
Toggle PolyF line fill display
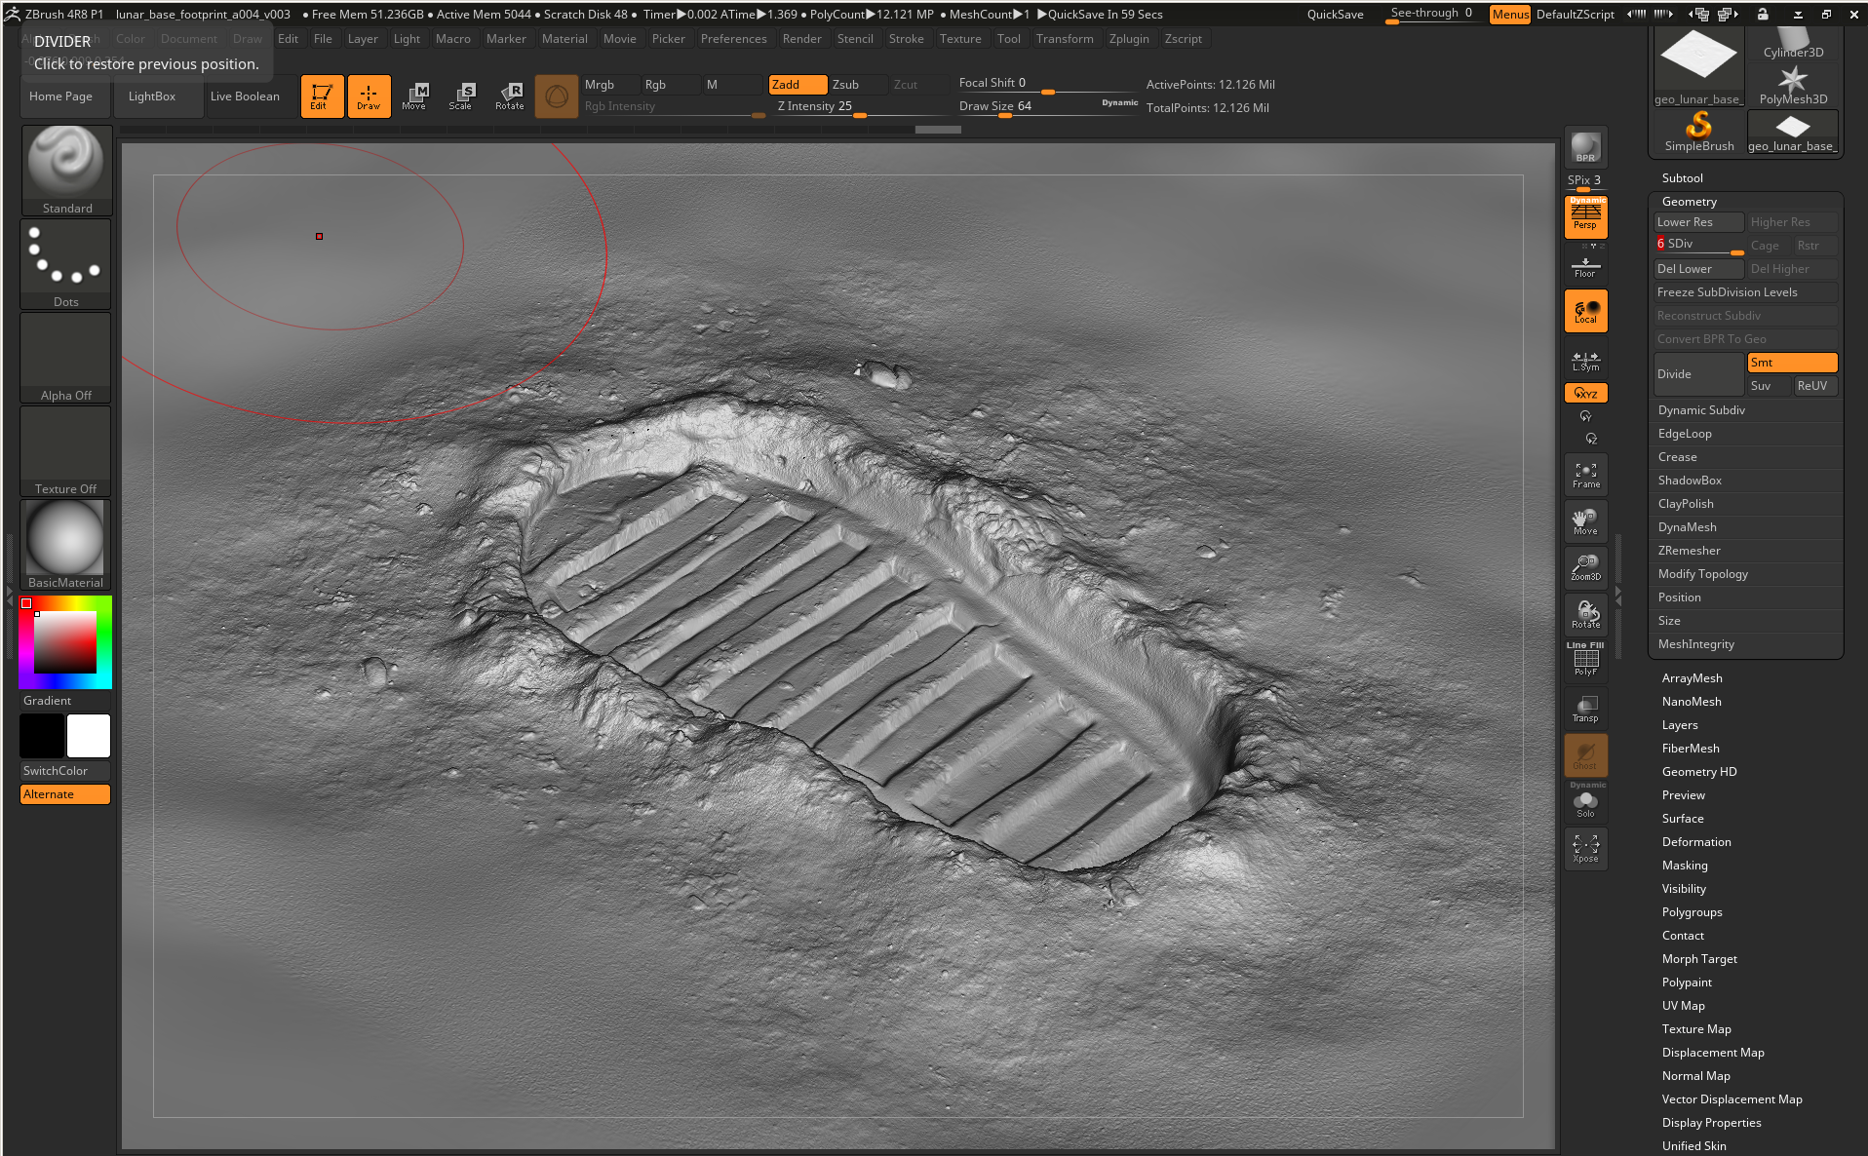[x=1585, y=660]
